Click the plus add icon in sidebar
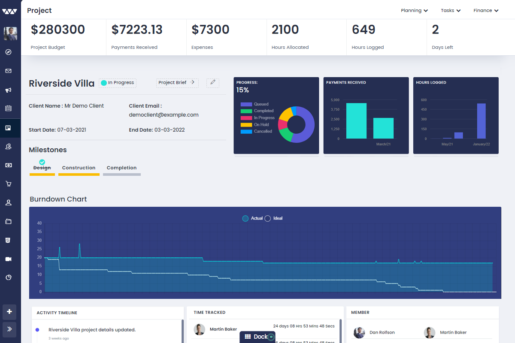Image resolution: width=515 pixels, height=343 pixels. pyautogui.click(x=9, y=312)
